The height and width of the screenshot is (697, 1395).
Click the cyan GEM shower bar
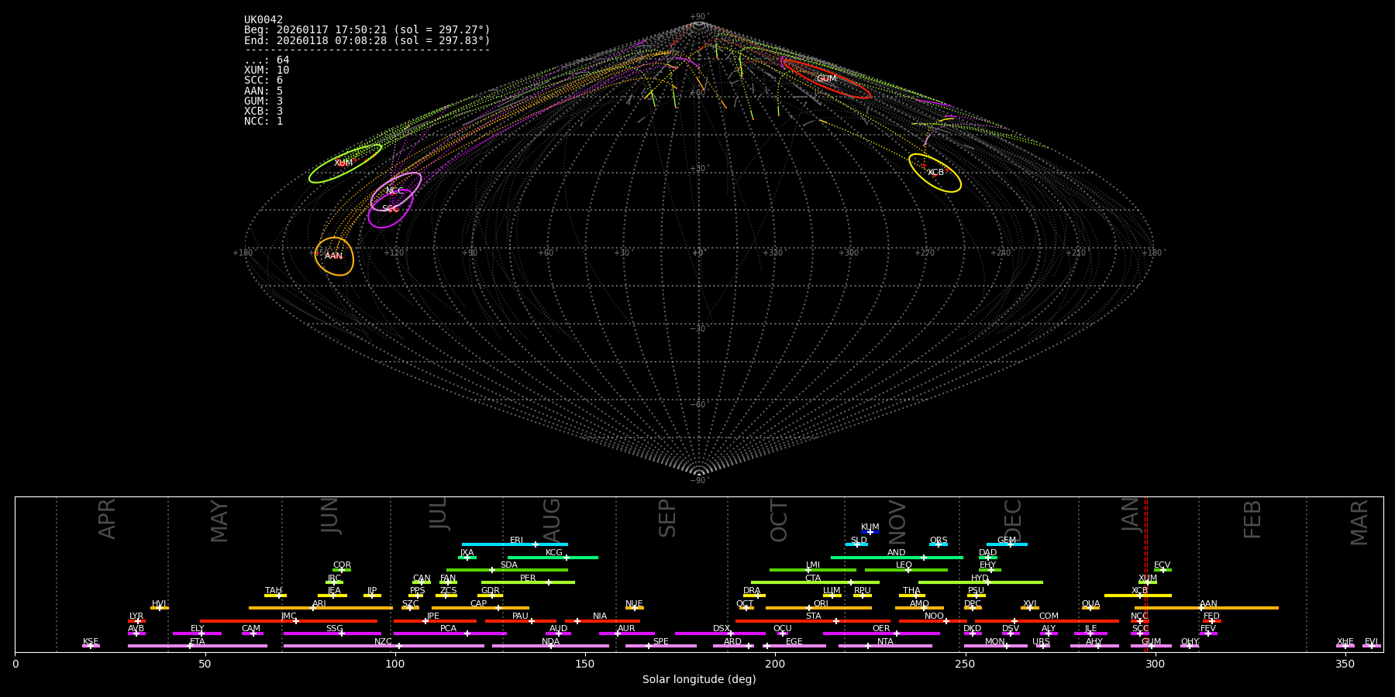(1007, 544)
